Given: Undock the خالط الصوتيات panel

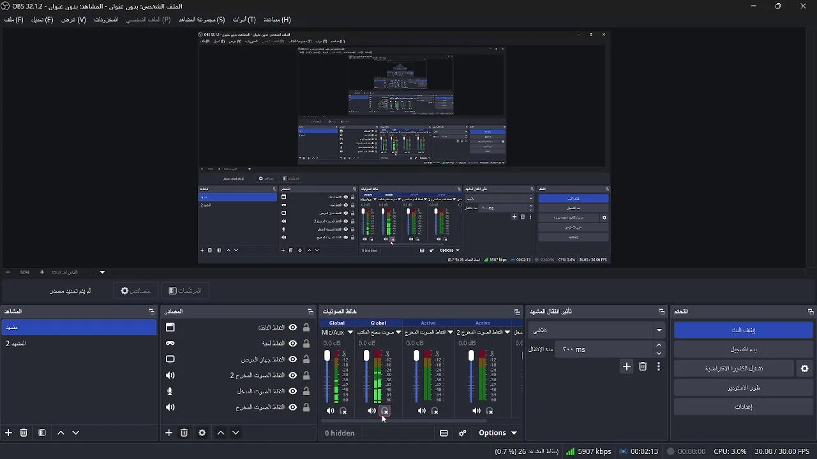Looking at the screenshot, I should [517, 312].
